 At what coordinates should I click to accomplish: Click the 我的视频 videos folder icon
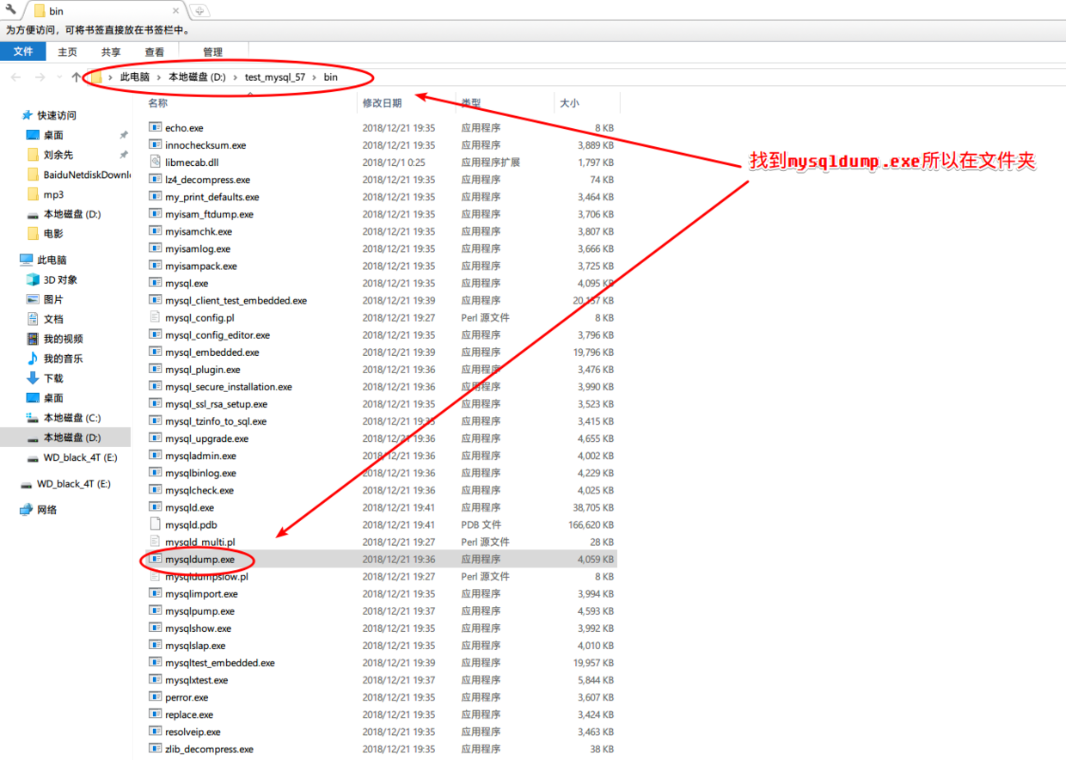tap(33, 339)
